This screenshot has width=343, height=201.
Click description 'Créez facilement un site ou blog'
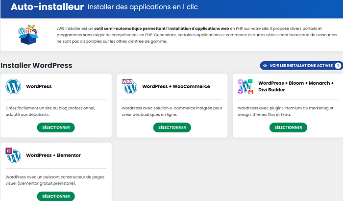click(50, 111)
